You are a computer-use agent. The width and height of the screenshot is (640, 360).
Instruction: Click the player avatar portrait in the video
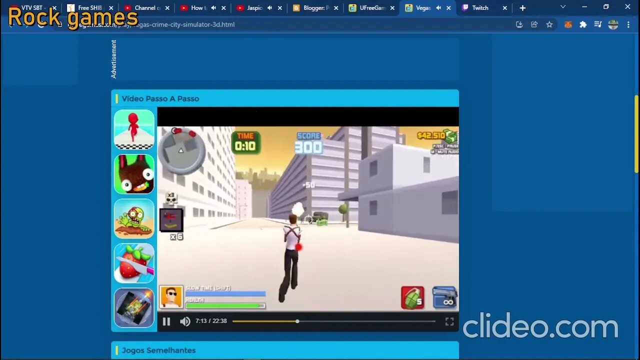(171, 296)
